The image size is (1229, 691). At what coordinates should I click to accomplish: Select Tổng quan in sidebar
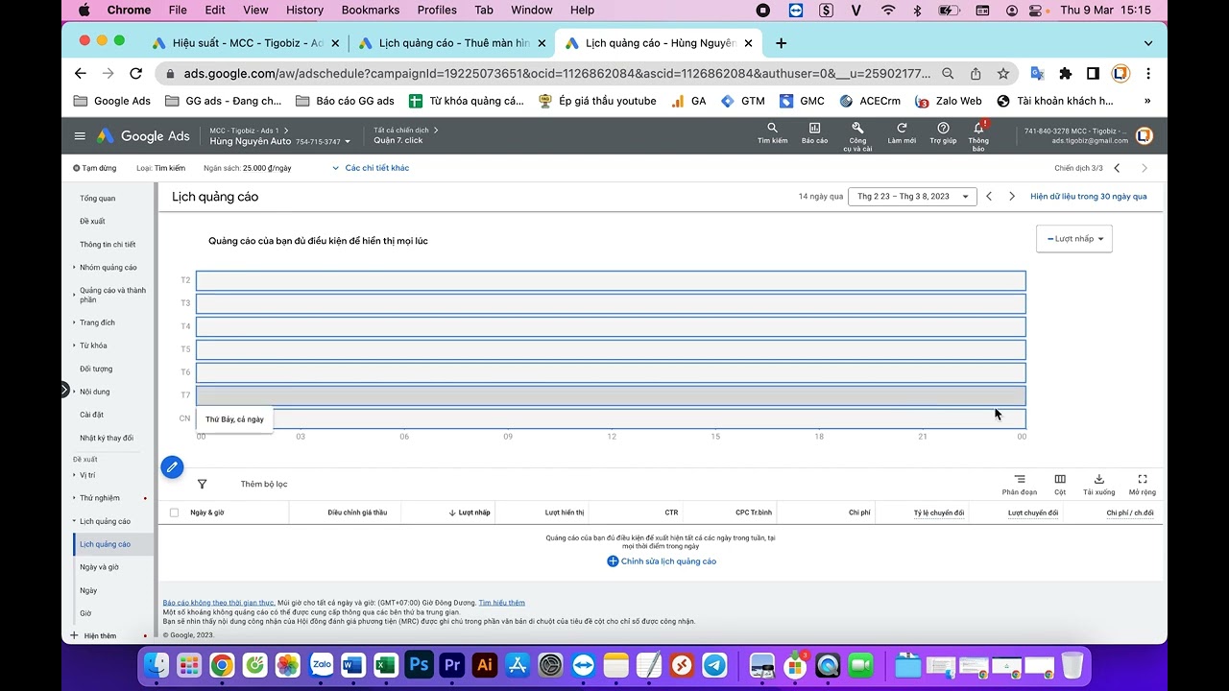tap(97, 199)
